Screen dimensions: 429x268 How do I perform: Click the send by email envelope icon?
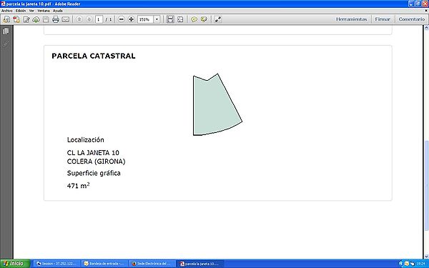(x=65, y=19)
